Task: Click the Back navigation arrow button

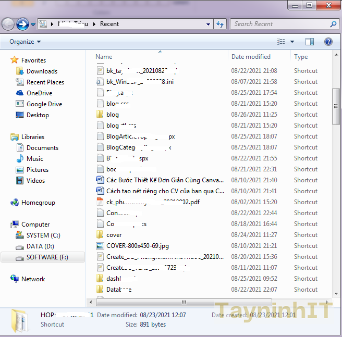Action: pyautogui.click(x=8, y=24)
